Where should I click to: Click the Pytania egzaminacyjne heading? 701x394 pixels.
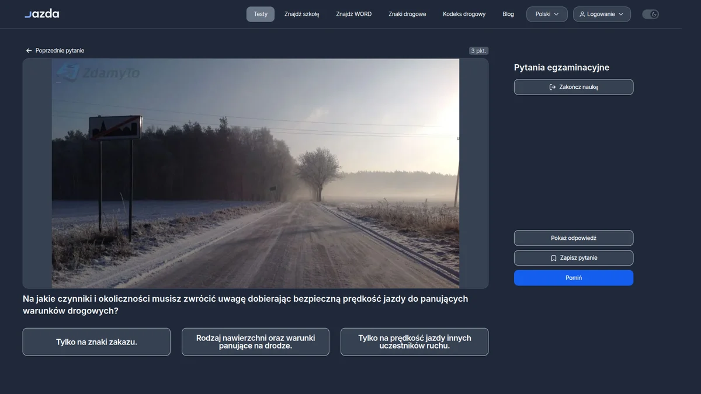tap(561, 68)
